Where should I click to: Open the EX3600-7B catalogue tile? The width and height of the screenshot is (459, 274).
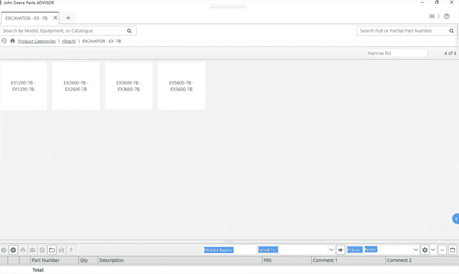(x=129, y=86)
